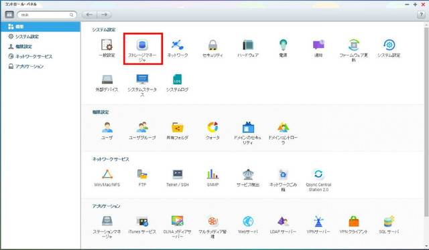Open ユーザグループ (User Groups)

[142, 127]
